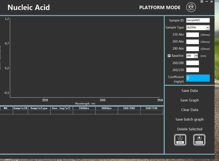Open the Sample Type dropdown
The height and width of the screenshot is (161, 219).
pos(208,28)
